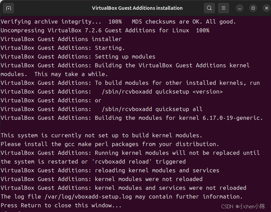Viewport: 271px width, 212px height.
Task: Open the terminal search tool
Action: (x=209, y=8)
